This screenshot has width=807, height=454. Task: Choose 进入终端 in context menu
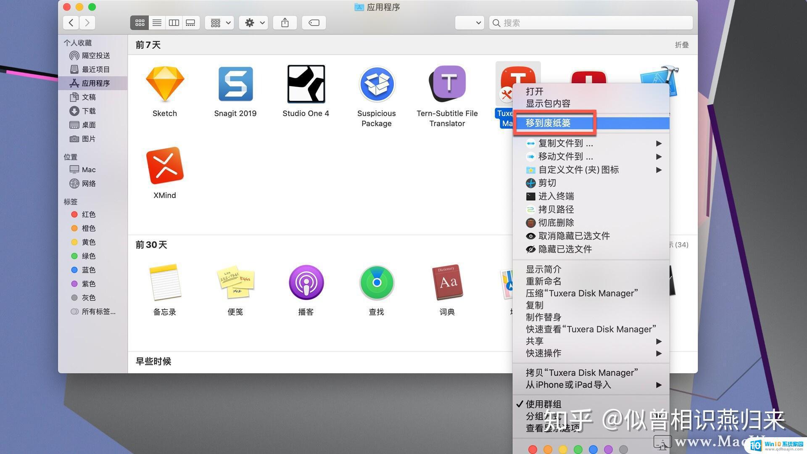(x=591, y=196)
